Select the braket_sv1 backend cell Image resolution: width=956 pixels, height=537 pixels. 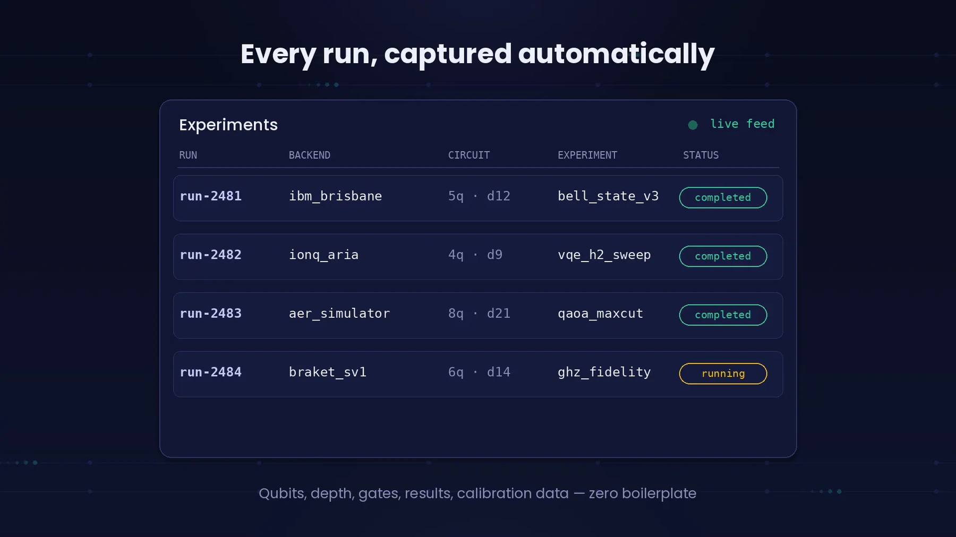tap(328, 372)
